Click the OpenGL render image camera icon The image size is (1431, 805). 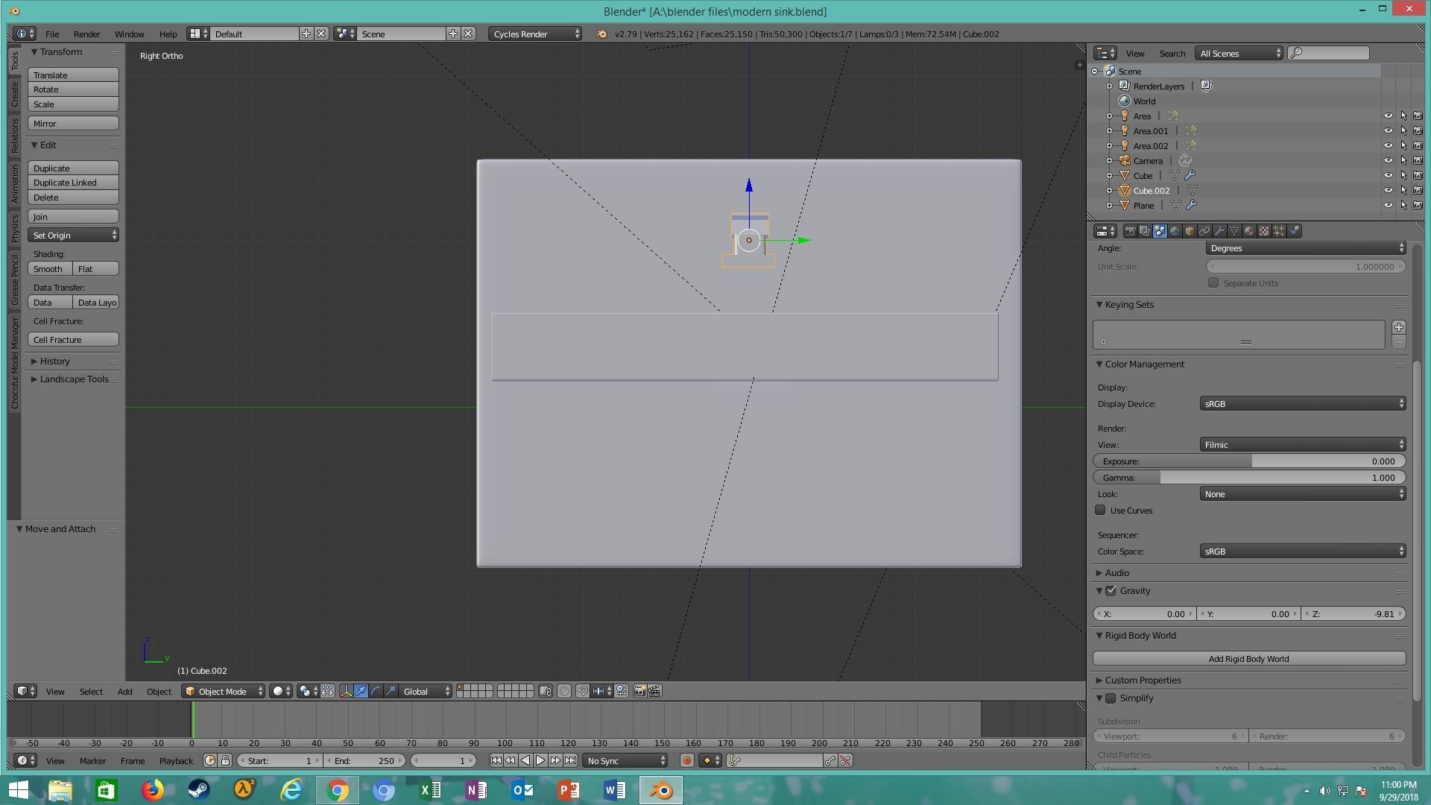(x=639, y=692)
